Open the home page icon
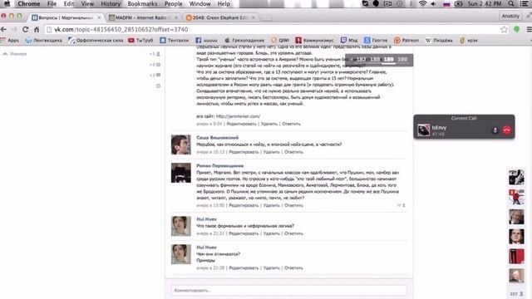The width and height of the screenshot is (532, 299). [37, 30]
